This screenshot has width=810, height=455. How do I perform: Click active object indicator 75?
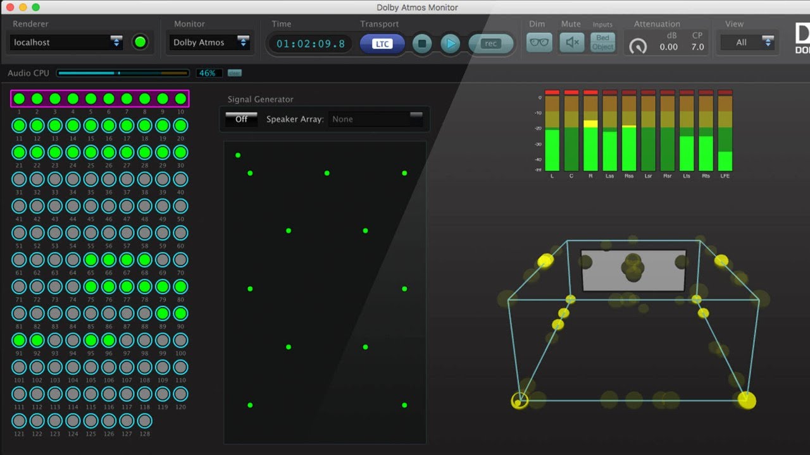[90, 286]
